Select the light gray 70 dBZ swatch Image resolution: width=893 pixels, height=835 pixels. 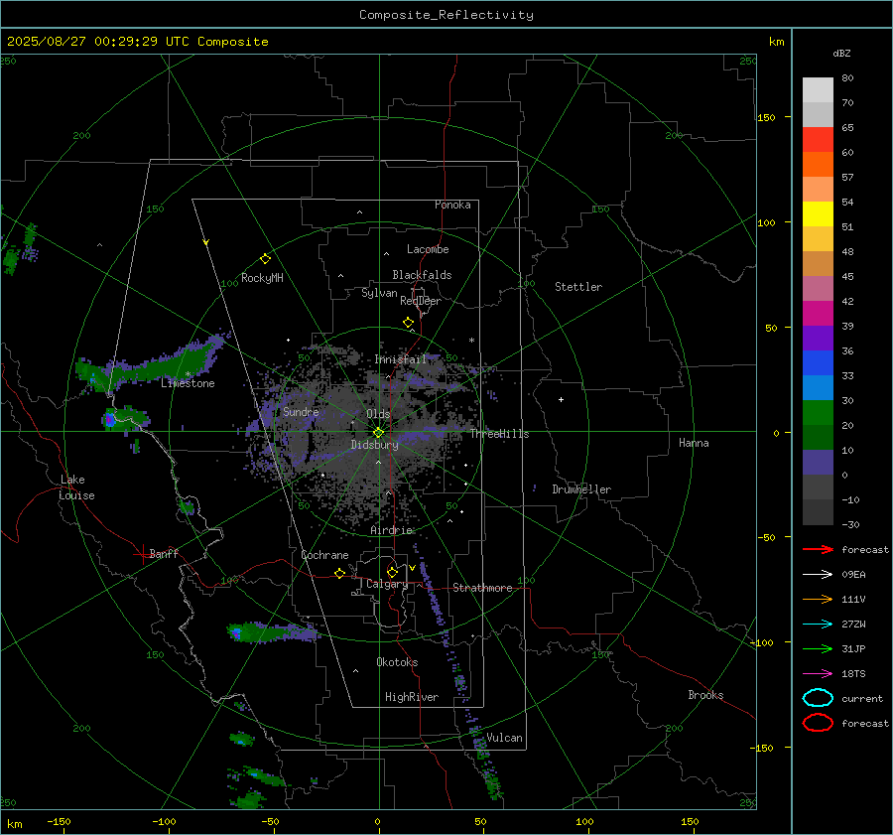point(818,90)
